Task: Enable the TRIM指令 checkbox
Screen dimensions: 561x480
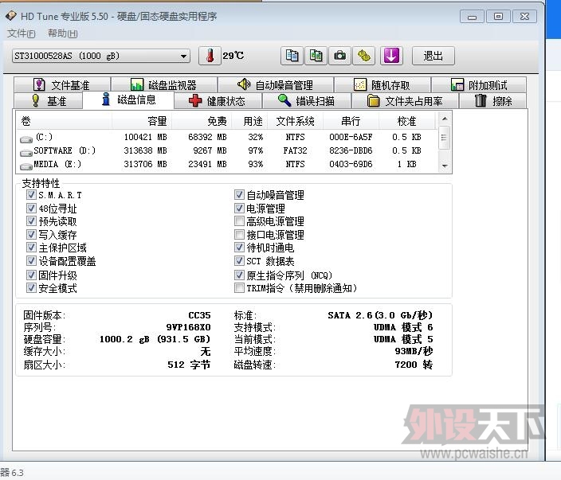Action: point(239,287)
